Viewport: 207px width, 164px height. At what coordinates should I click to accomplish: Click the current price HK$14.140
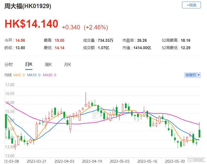(31, 24)
